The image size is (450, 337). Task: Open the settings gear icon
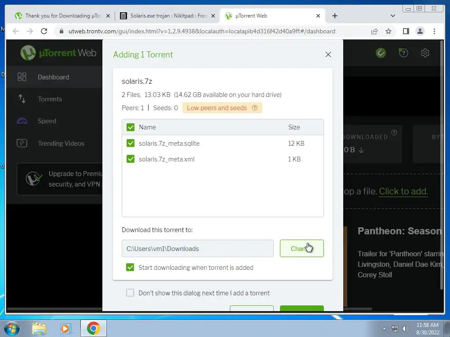425,53
